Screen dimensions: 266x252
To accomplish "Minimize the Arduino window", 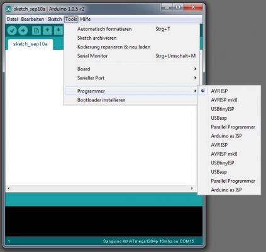I will (x=167, y=8).
